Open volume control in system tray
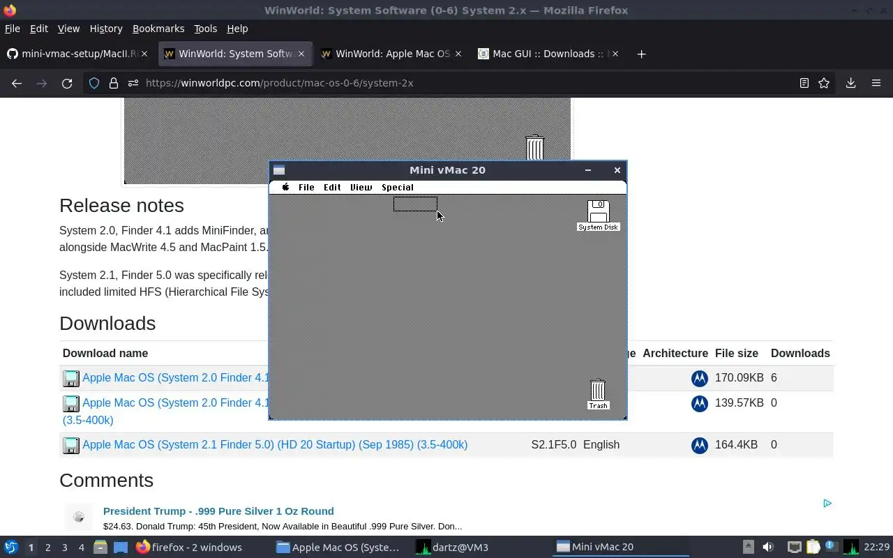 pos(768,547)
